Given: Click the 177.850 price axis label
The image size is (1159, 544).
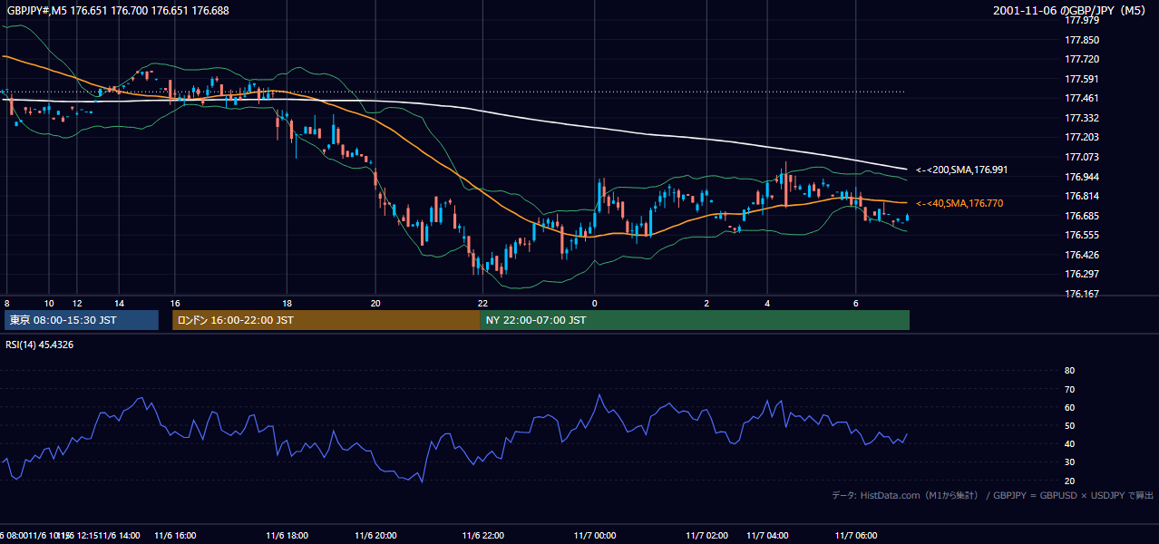Looking at the screenshot, I should 1081,40.
